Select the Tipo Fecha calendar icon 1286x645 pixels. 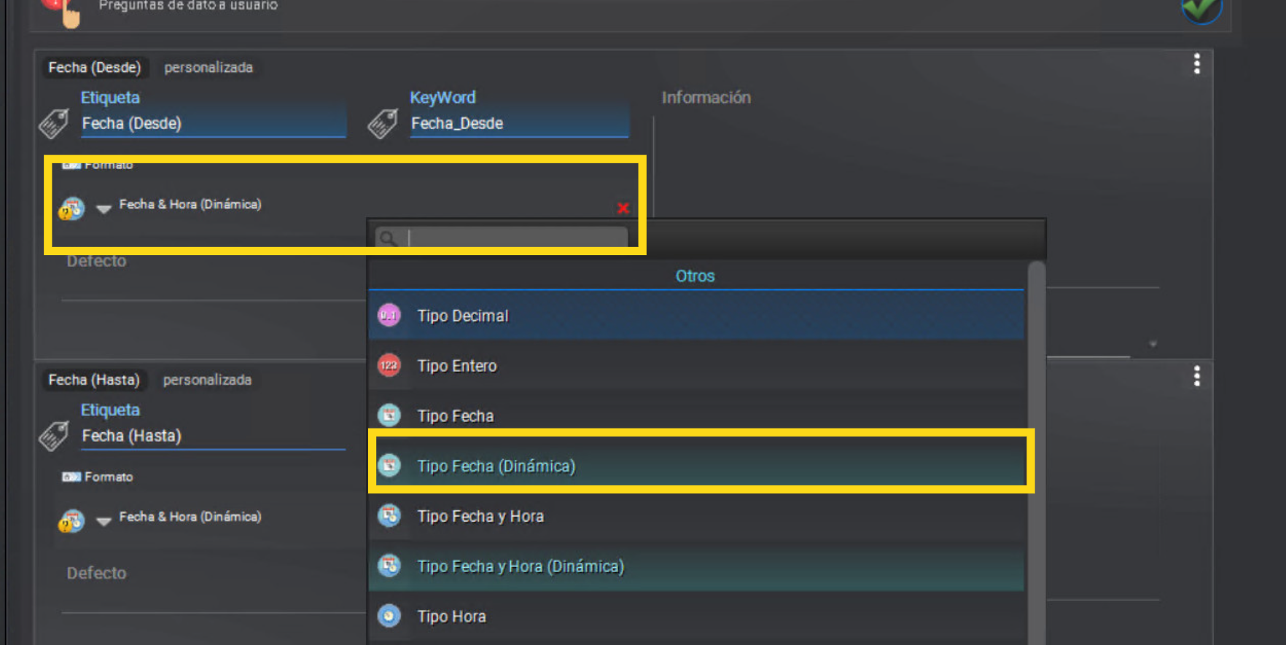389,415
